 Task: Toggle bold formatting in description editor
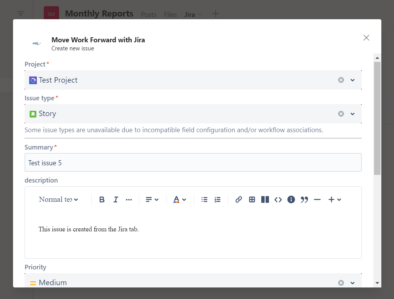click(102, 199)
